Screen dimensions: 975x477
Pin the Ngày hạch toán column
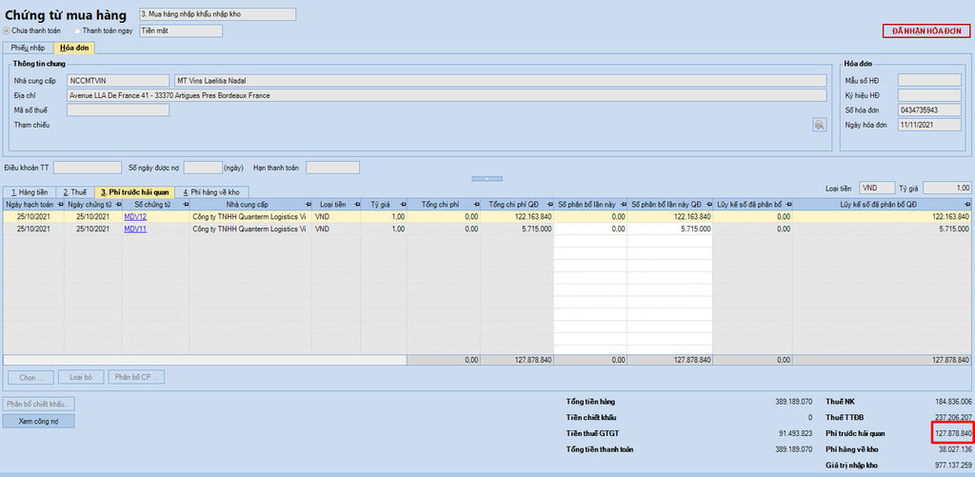pos(60,205)
